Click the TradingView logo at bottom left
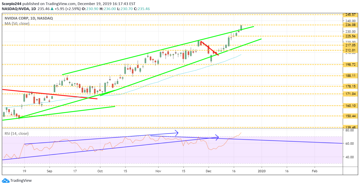The height and width of the screenshot is (186, 360). (17, 181)
